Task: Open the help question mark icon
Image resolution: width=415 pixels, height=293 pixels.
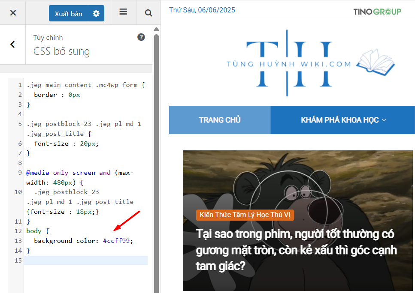Action: pyautogui.click(x=141, y=37)
